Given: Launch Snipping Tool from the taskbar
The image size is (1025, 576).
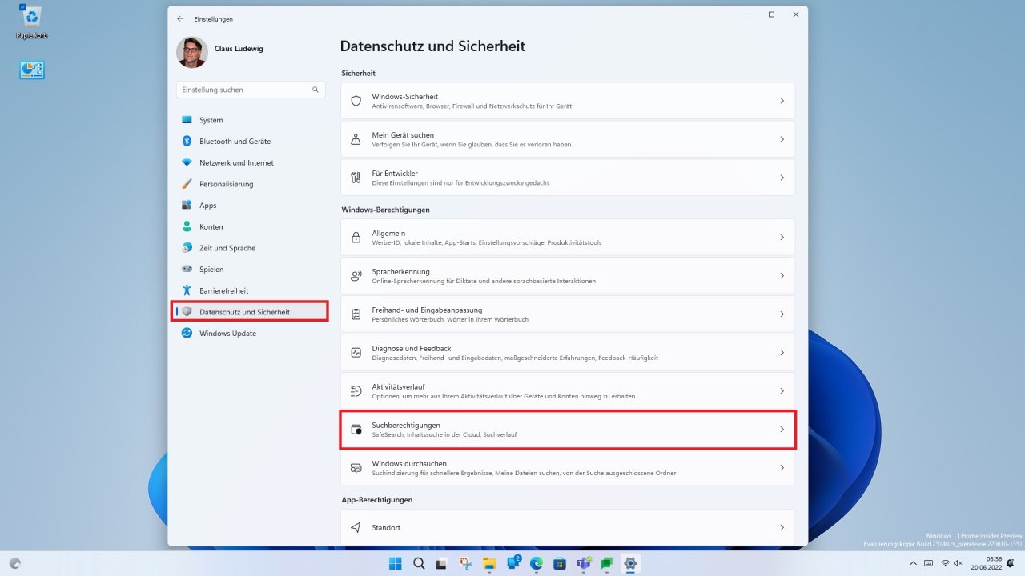Looking at the screenshot, I should pos(466,563).
